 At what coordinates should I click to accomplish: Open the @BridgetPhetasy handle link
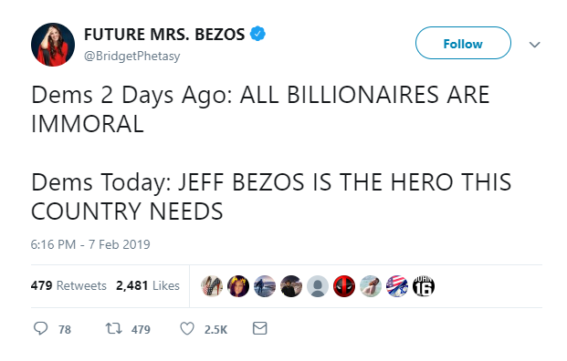click(132, 56)
